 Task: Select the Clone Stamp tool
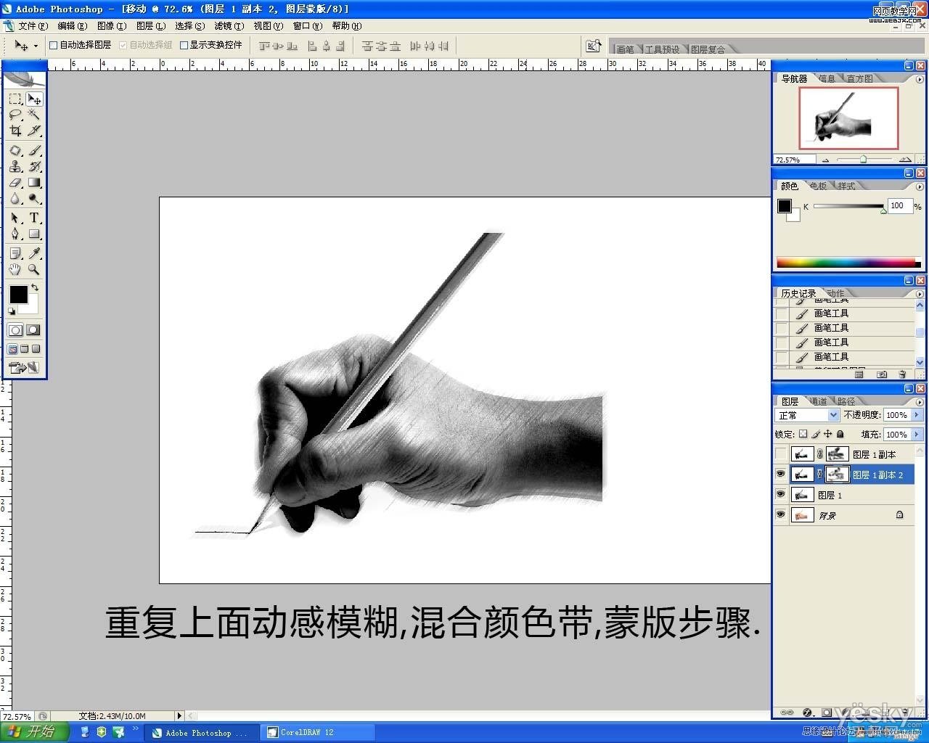15,166
